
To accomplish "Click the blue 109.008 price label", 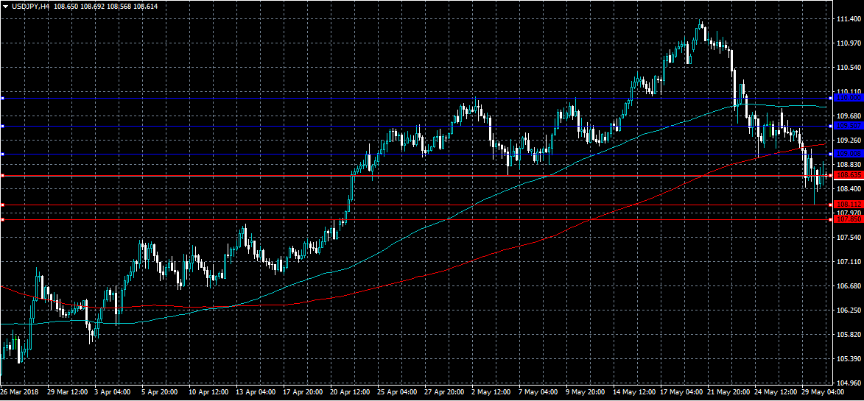I will point(848,154).
